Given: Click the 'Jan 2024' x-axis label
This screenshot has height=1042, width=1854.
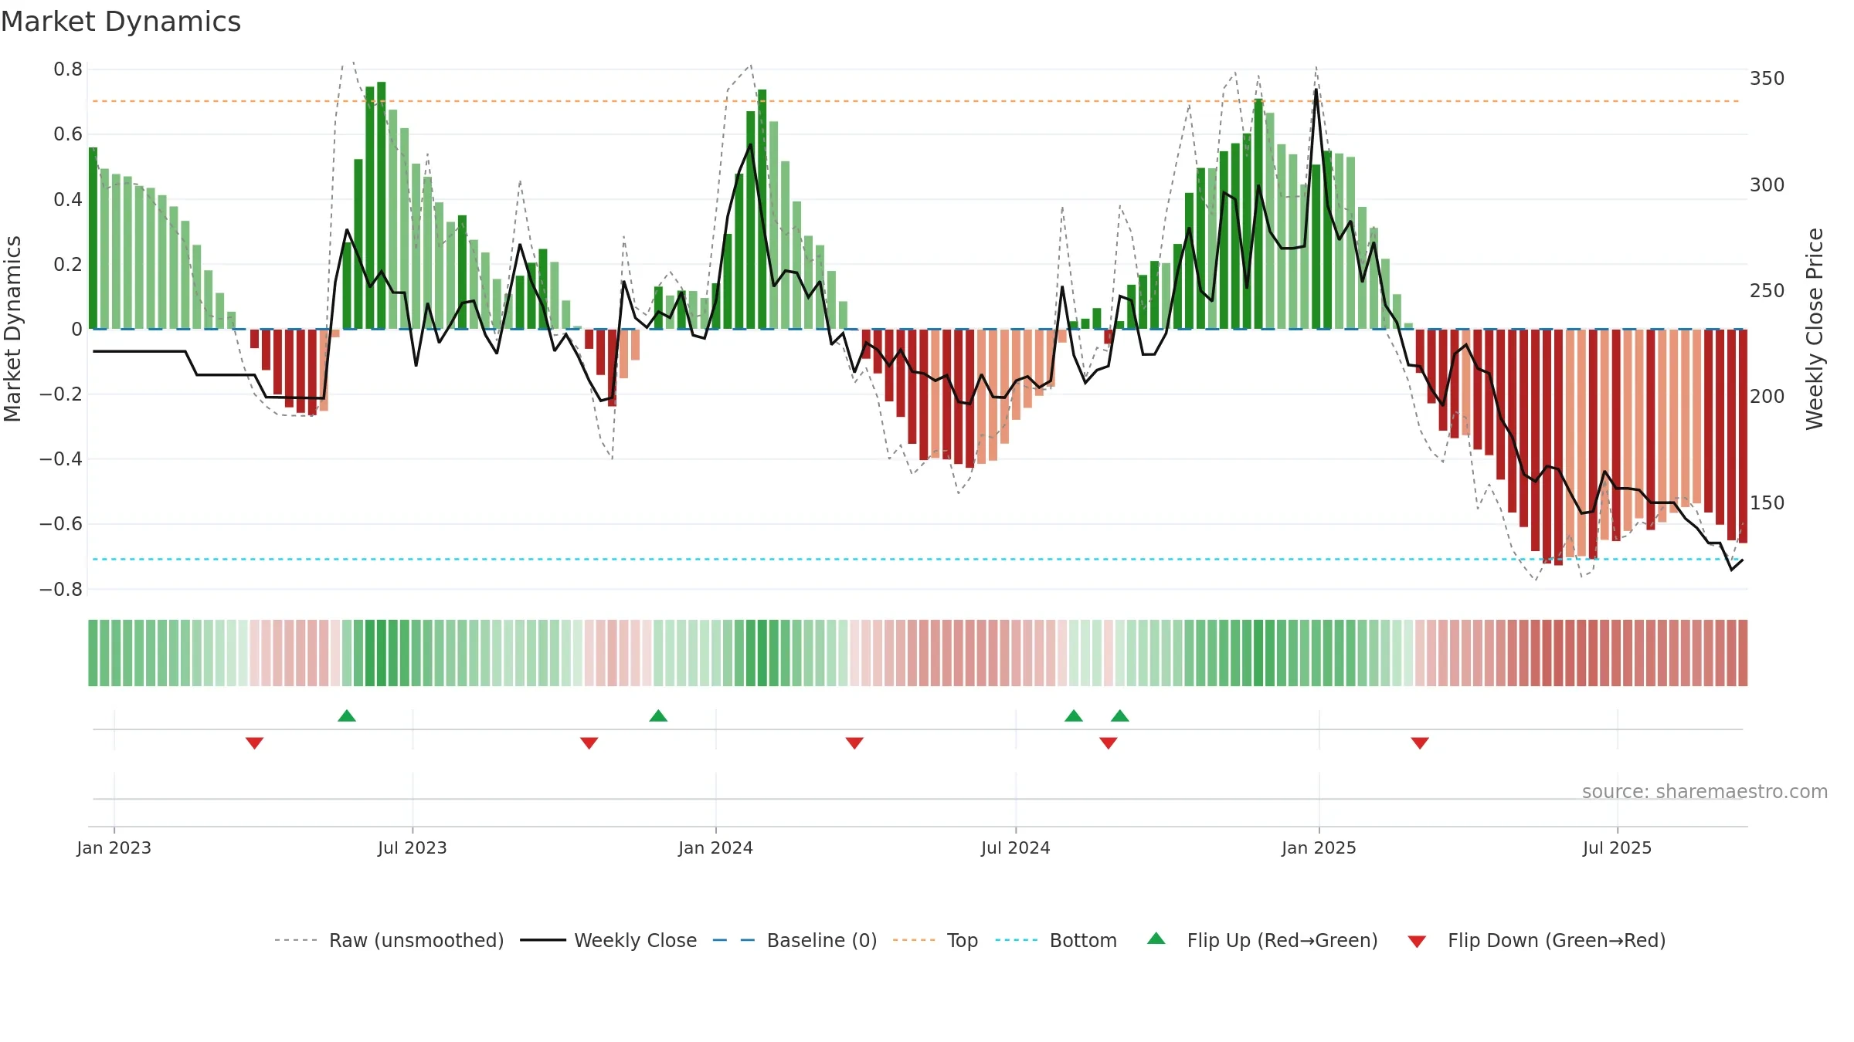Looking at the screenshot, I should pos(716,848).
